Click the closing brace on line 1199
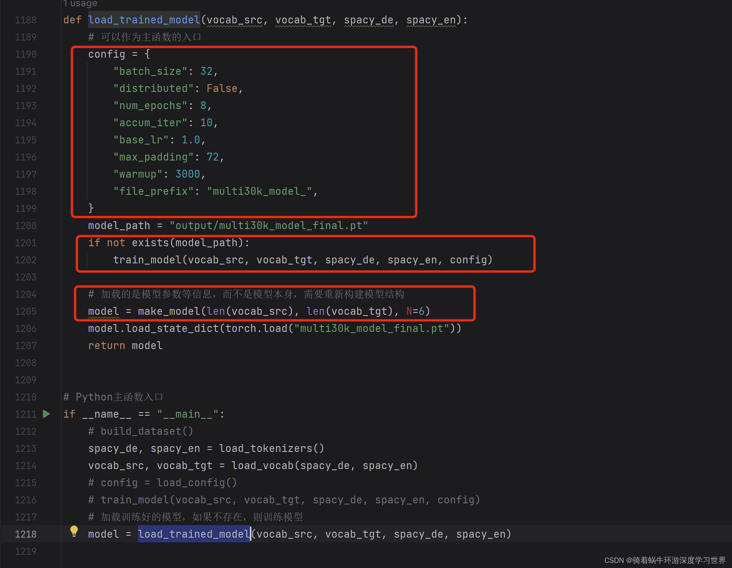 (91, 208)
